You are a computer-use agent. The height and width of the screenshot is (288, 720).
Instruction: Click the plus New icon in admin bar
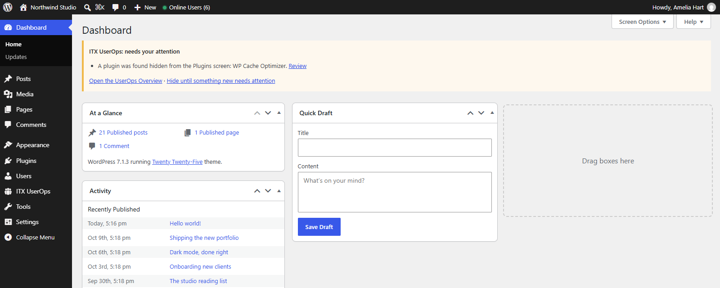tap(138, 7)
